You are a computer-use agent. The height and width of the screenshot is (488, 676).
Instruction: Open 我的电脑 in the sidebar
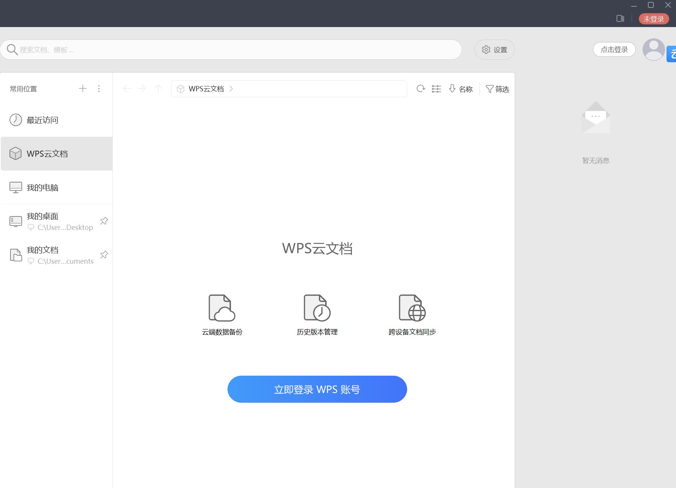click(x=57, y=187)
